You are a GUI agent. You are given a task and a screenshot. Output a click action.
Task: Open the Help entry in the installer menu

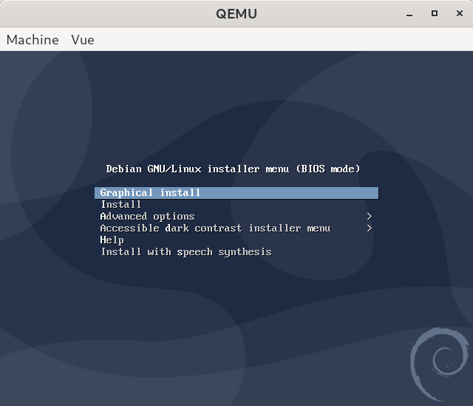(112, 240)
